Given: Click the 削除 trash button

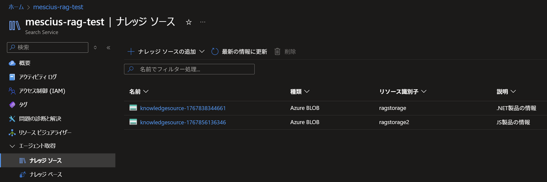Looking at the screenshot, I should (x=285, y=51).
